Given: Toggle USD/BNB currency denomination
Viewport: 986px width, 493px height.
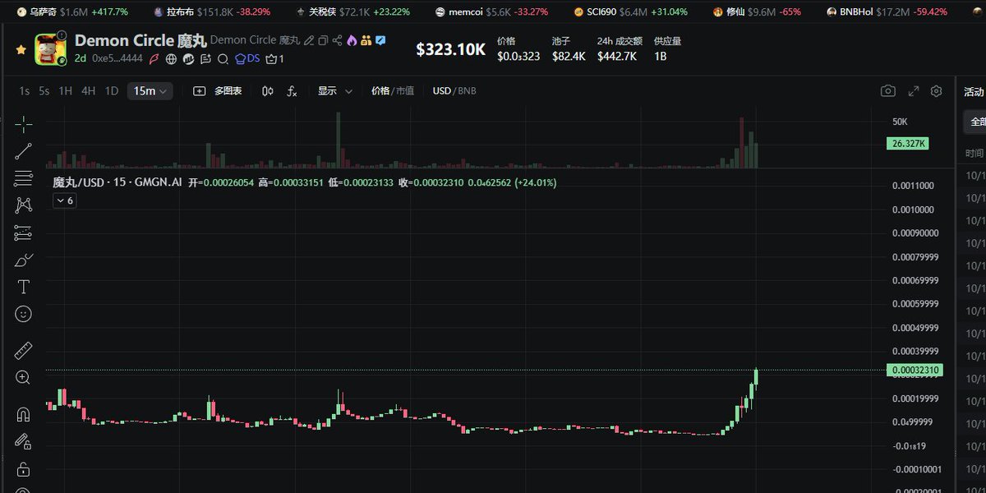Looking at the screenshot, I should point(454,91).
